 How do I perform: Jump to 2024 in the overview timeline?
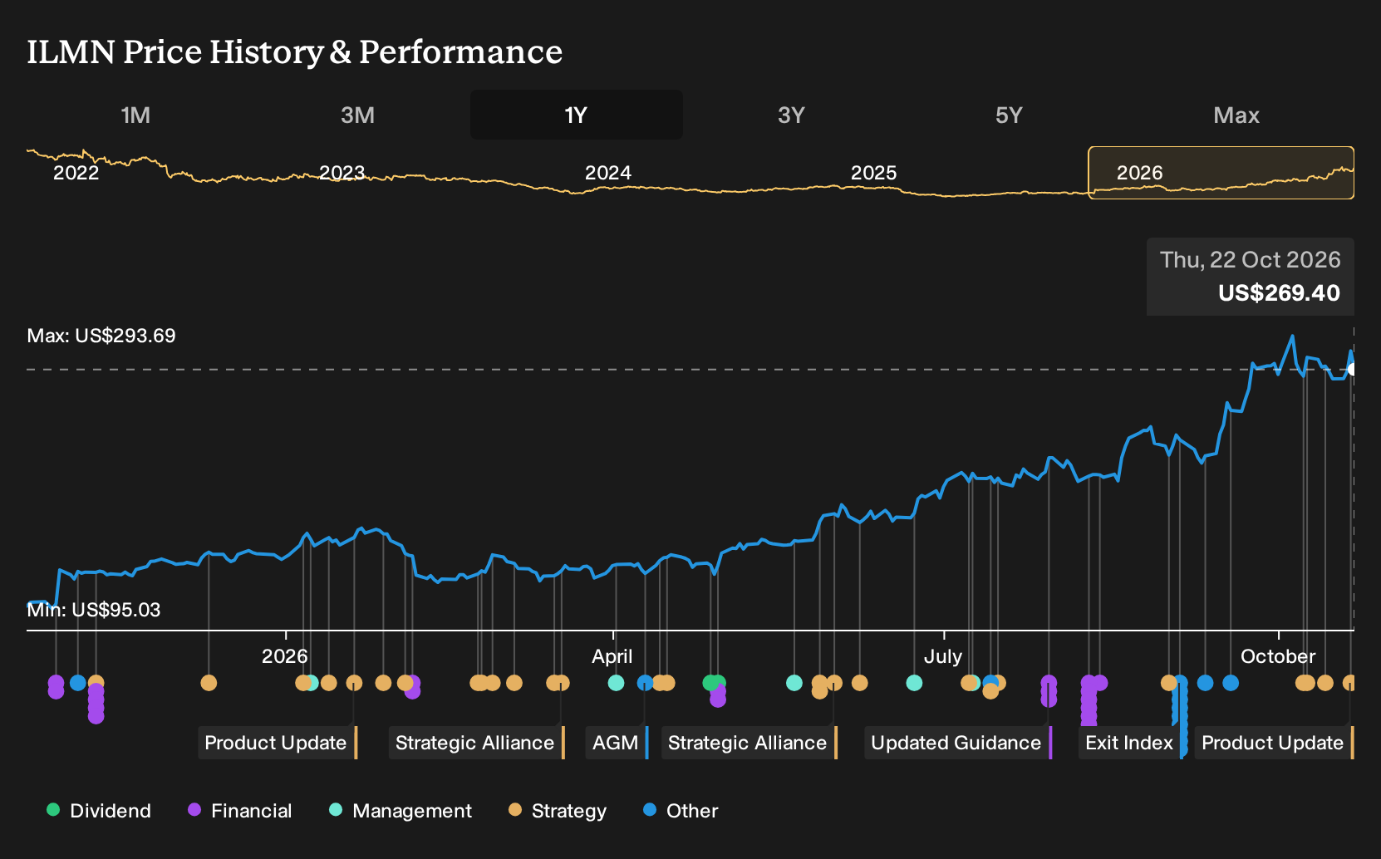pyautogui.click(x=607, y=173)
